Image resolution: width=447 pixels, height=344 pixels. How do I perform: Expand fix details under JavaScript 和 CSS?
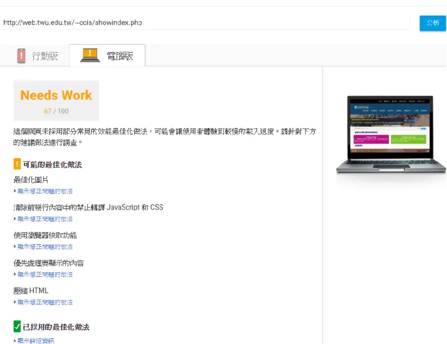coord(45,219)
